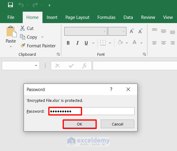Click the Password input field
Screen dimensions: 177x151
[x=91, y=111]
